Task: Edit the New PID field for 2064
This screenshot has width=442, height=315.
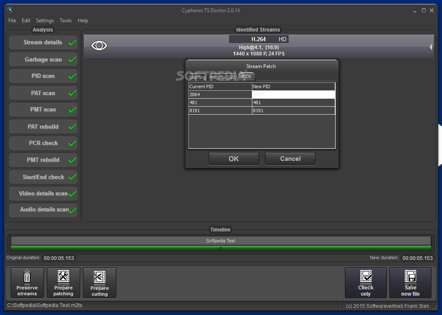Action: 294,94
